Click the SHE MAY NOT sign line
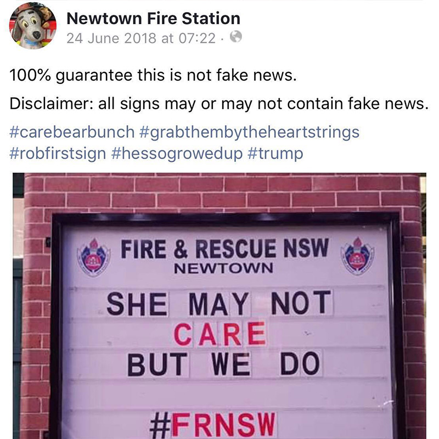 219,303
